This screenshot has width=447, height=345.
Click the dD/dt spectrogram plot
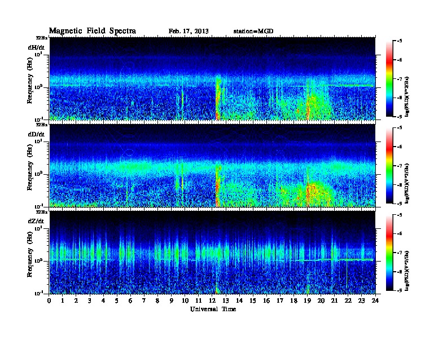point(212,166)
